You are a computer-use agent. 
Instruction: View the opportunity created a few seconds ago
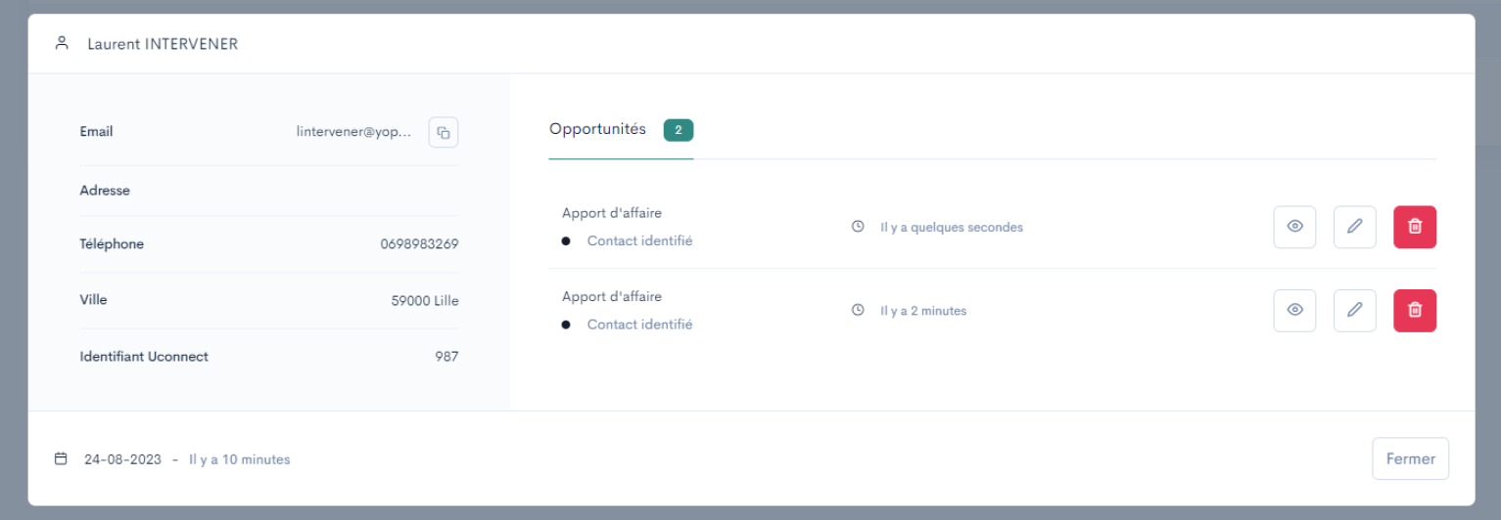point(1294,227)
